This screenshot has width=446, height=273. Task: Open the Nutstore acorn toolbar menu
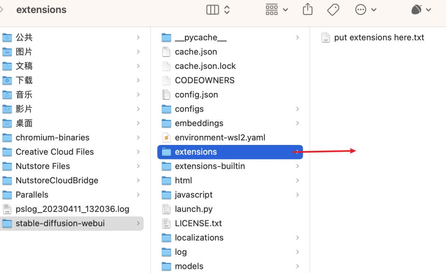pyautogui.click(x=421, y=9)
